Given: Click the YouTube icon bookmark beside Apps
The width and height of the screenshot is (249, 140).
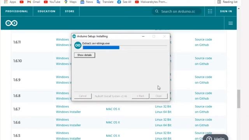Looking at the screenshot, I should [22, 2].
